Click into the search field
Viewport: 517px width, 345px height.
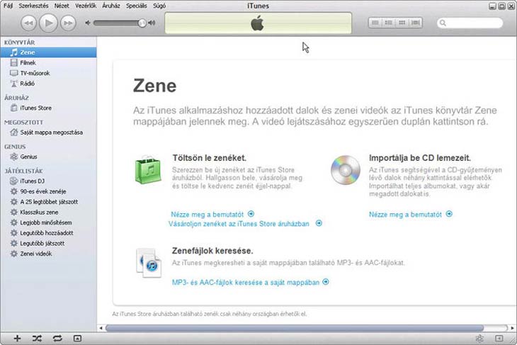[470, 23]
